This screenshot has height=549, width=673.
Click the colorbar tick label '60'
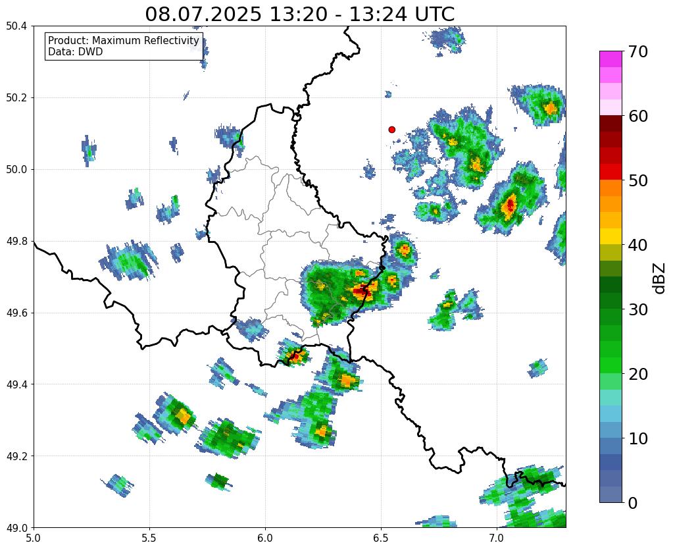click(x=637, y=116)
